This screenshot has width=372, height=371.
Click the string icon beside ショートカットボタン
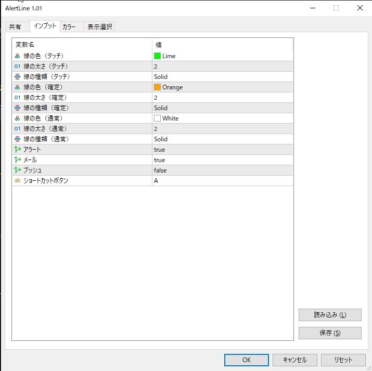[17, 181]
